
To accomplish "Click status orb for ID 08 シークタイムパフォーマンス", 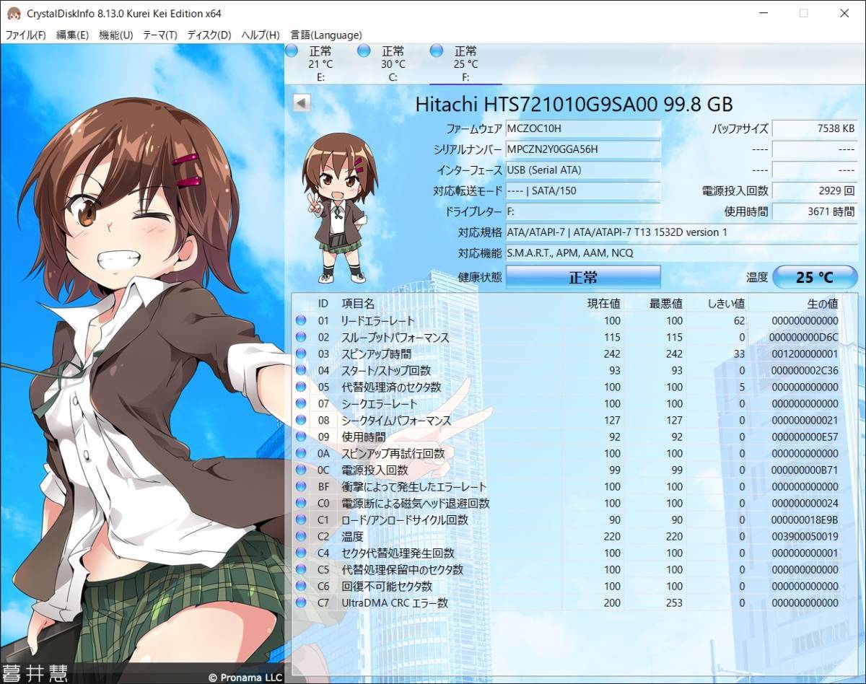I will [301, 420].
